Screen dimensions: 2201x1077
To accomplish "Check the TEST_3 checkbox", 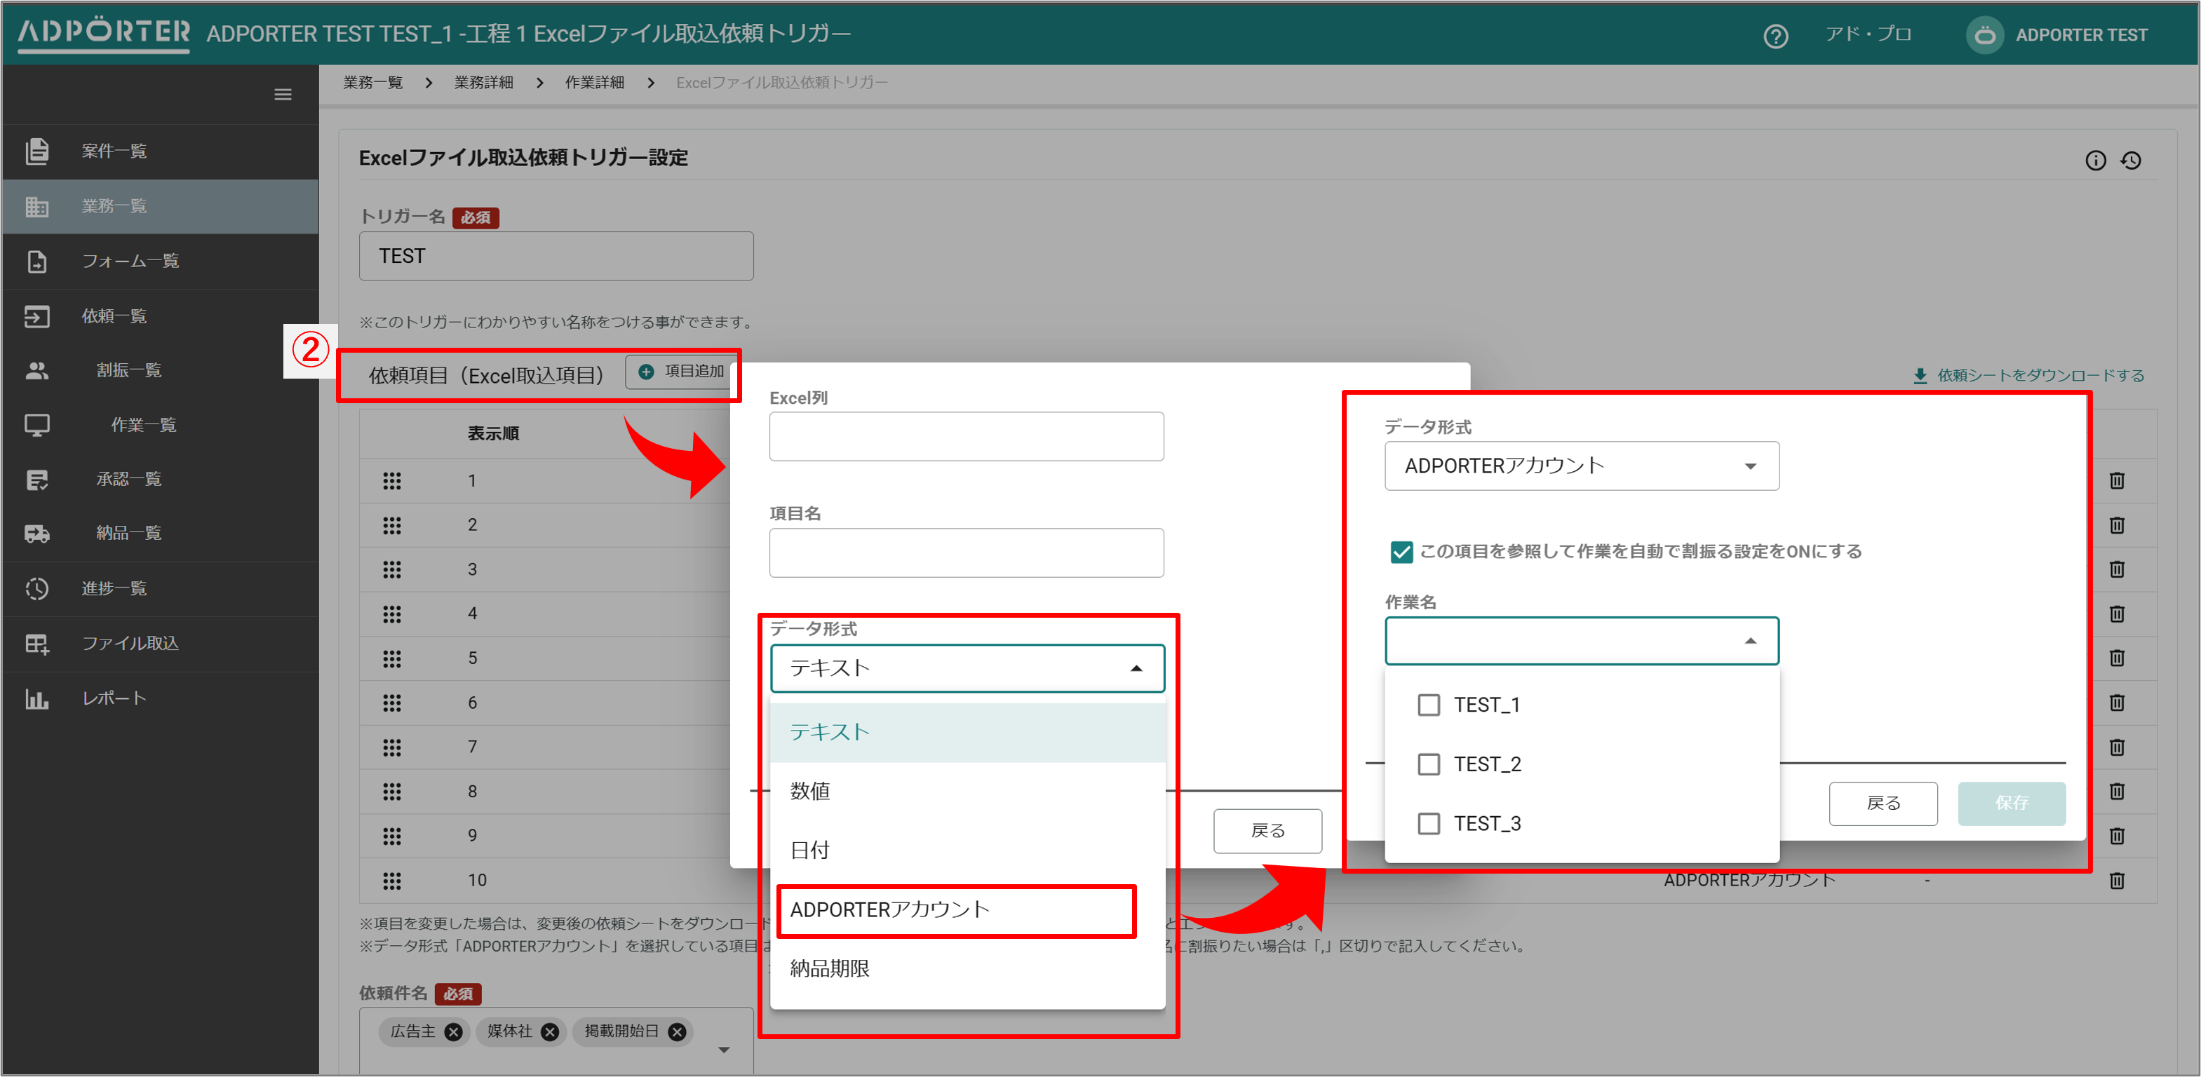I will pyautogui.click(x=1429, y=824).
